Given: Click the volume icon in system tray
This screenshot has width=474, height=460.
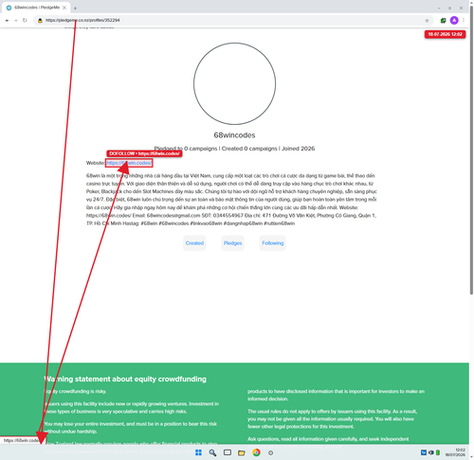Looking at the screenshot, I should coord(431,452).
